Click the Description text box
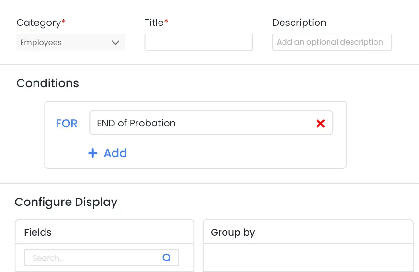This screenshot has width=419, height=272. click(x=331, y=42)
